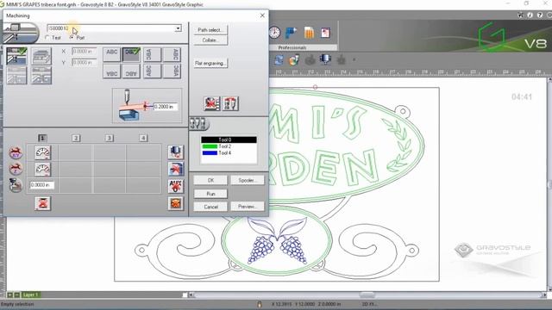Screen dimensions: 552x310
Task: Click the machine picture icon beside the dropdown
Action: [21, 33]
